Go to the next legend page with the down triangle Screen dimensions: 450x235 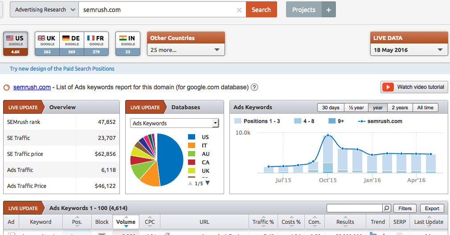click(208, 183)
